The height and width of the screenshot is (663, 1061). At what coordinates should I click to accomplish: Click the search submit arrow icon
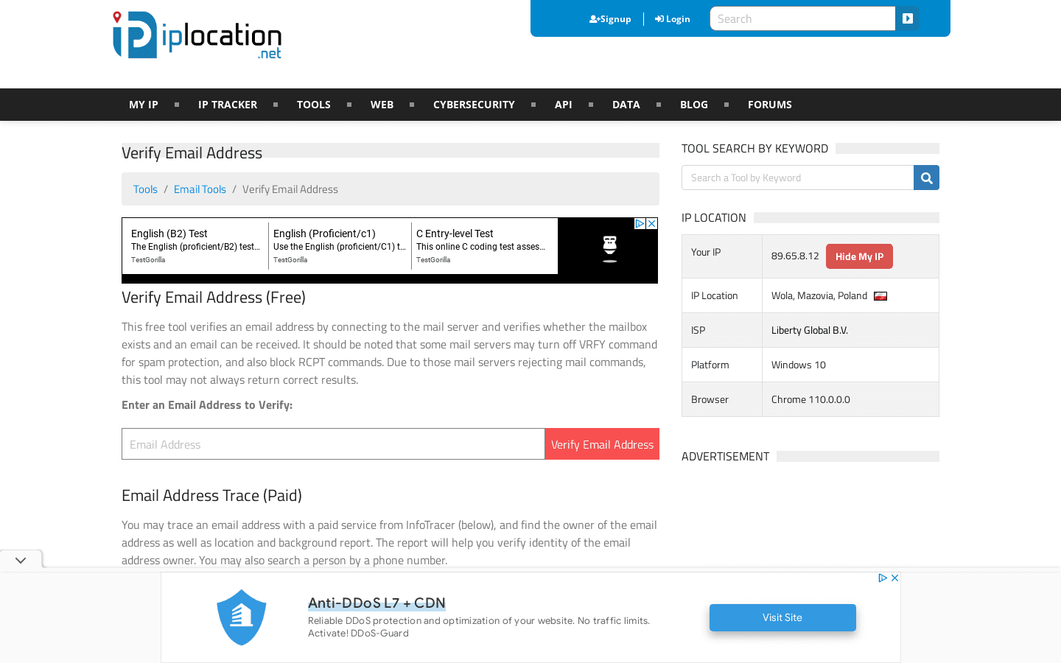pos(908,18)
